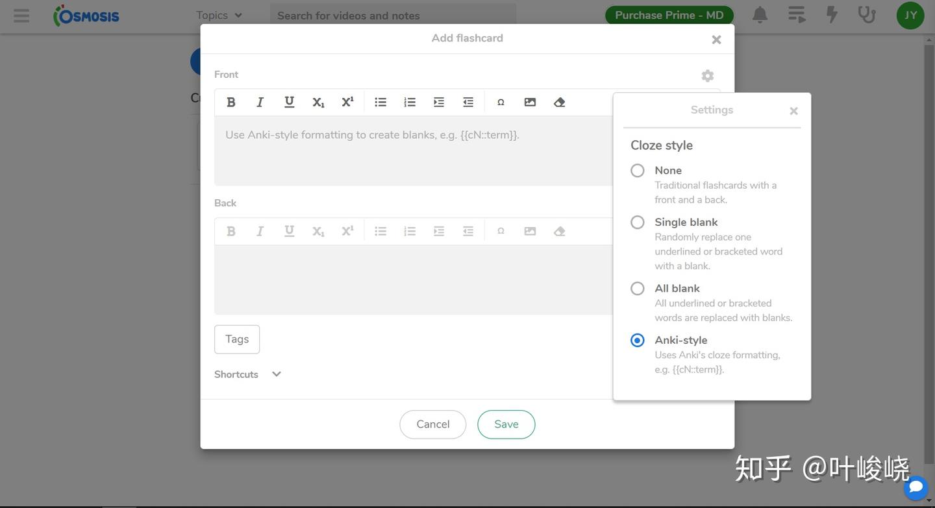Screen dimensions: 935x508
Task: Select Anki-style cloze option
Action: coord(638,341)
